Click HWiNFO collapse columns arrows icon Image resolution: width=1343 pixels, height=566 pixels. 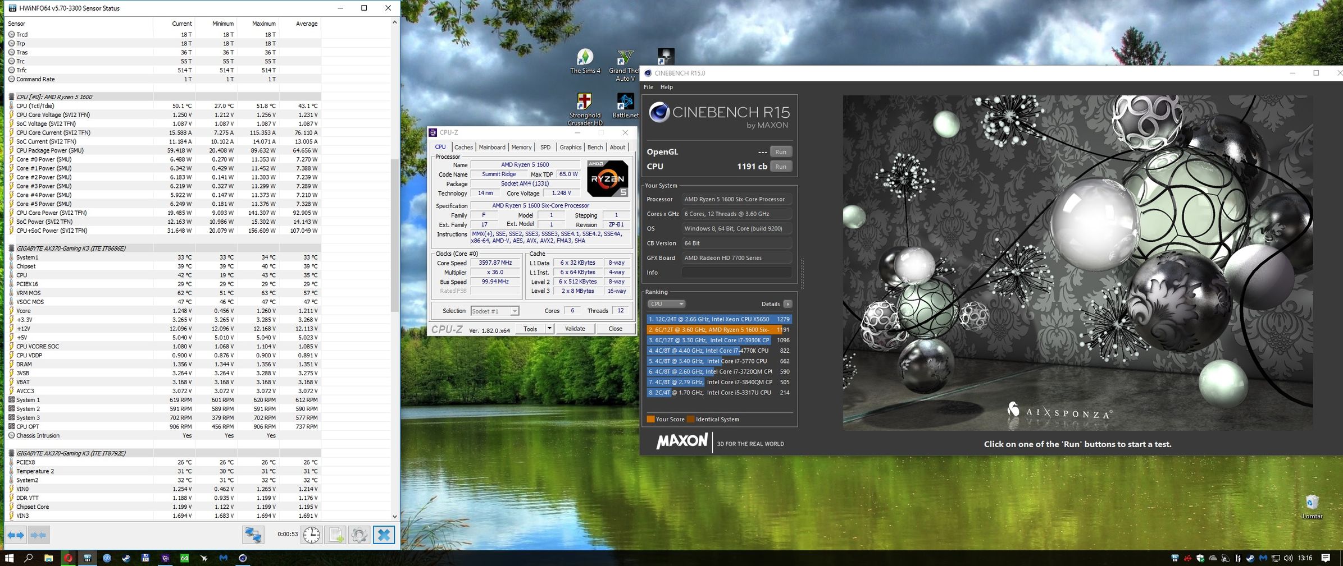click(x=39, y=535)
